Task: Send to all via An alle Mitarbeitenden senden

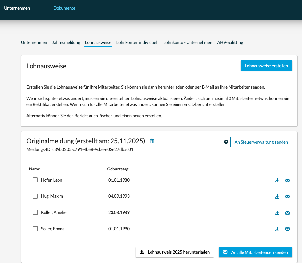Action: pyautogui.click(x=256, y=252)
